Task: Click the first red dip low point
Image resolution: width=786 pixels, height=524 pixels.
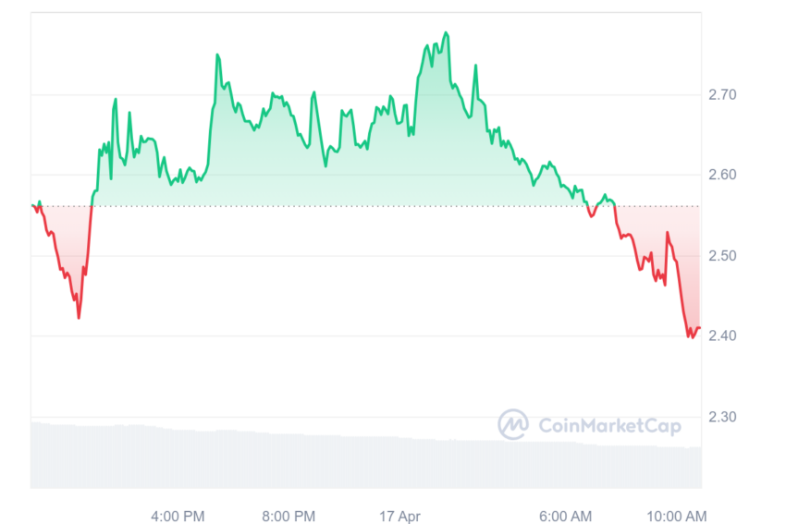Action: [x=79, y=317]
